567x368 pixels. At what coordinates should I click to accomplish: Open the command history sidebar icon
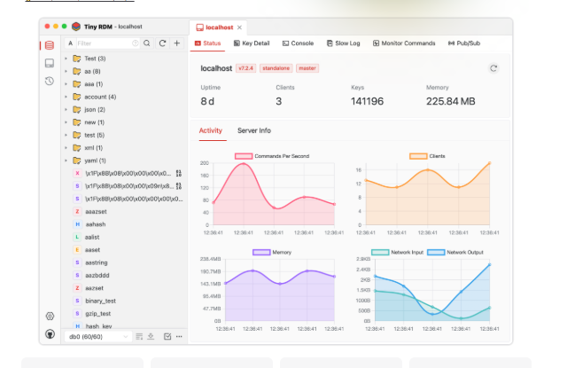point(50,81)
